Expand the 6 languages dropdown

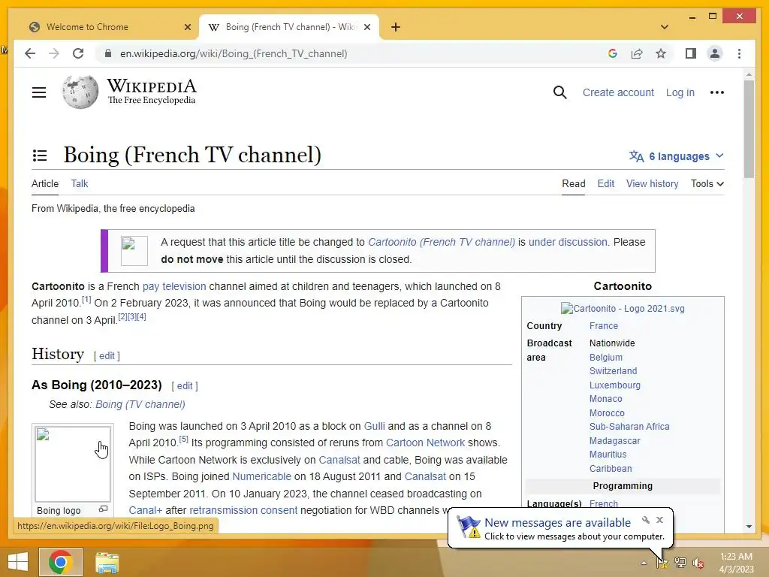tap(677, 156)
